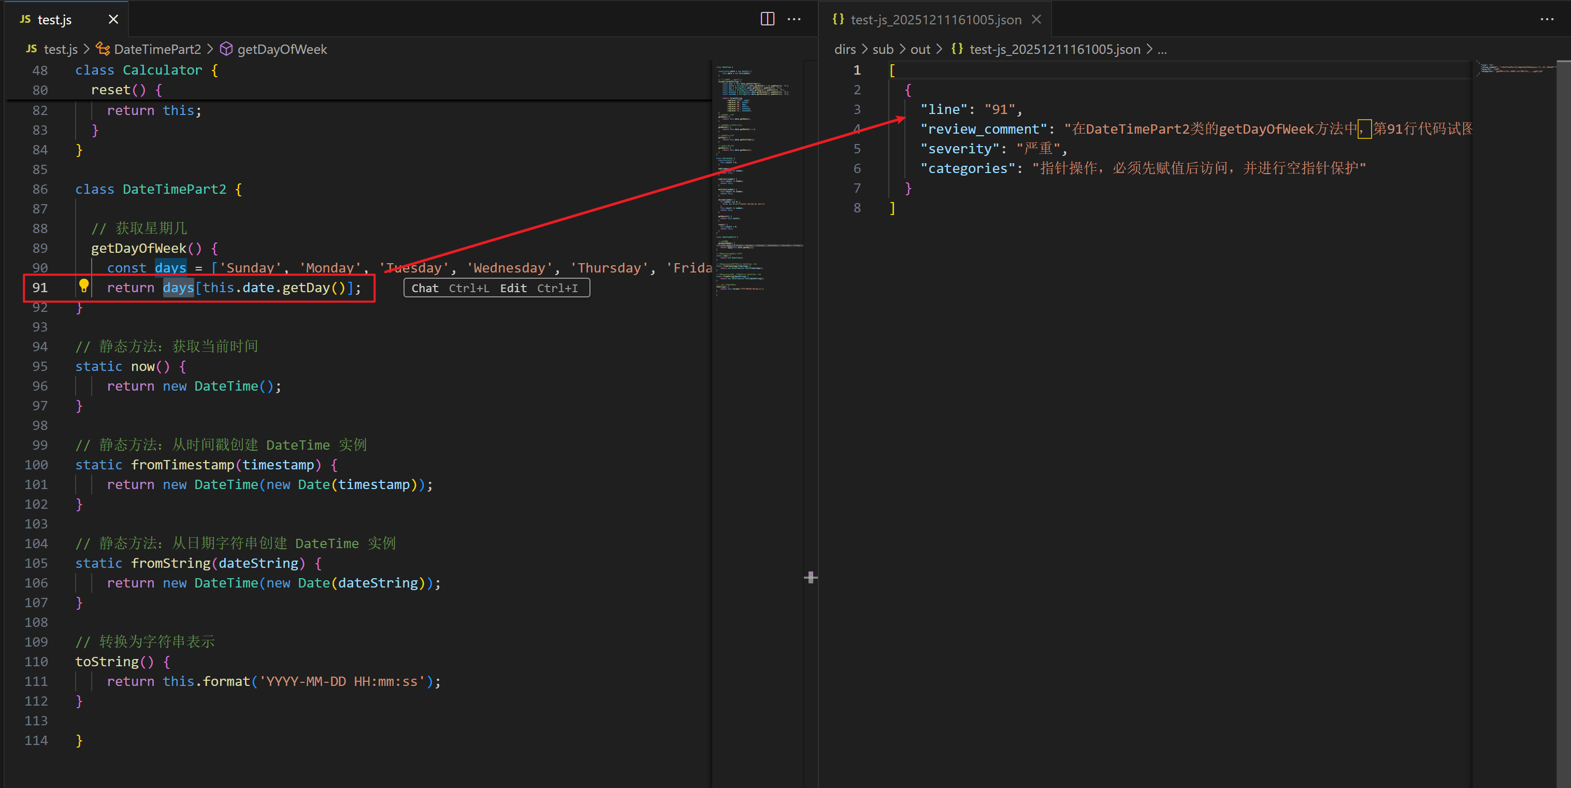Screen dimensions: 1571x788
Task: Open the right editor more actions menu
Action: coord(1547,19)
